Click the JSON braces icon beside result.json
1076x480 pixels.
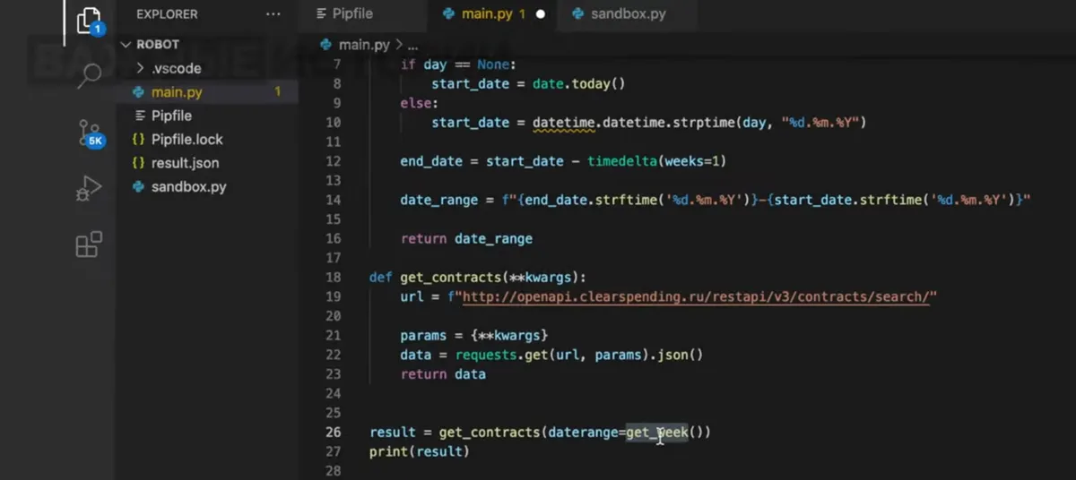137,163
